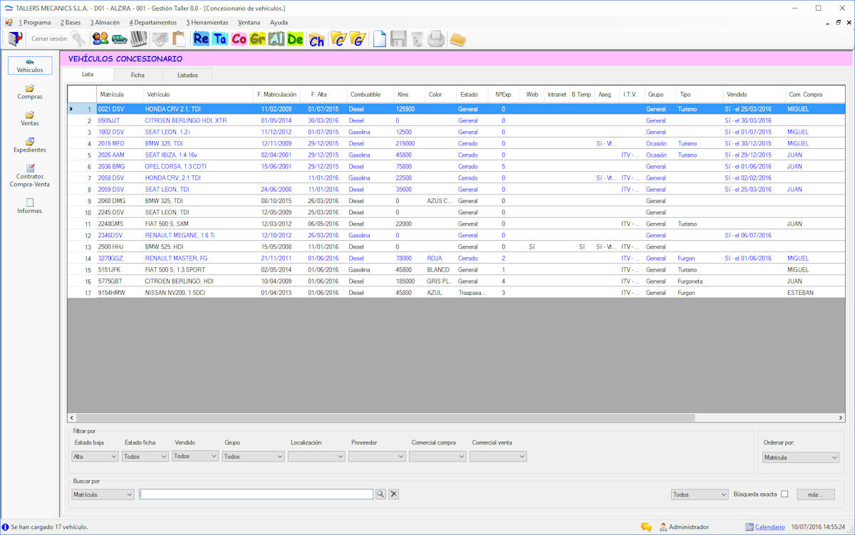Open the Ayuda menu
The width and height of the screenshot is (855, 535).
tap(279, 23)
